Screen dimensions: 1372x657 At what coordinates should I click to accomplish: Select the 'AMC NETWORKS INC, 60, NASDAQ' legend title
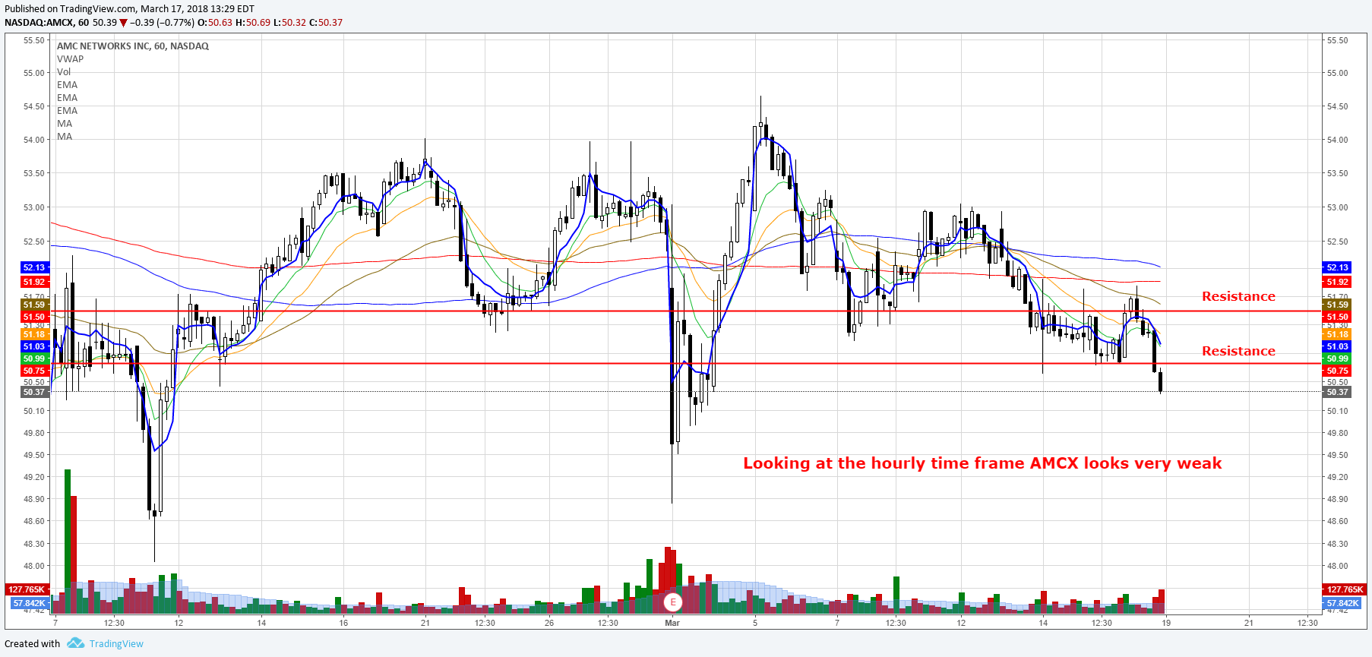coord(133,46)
